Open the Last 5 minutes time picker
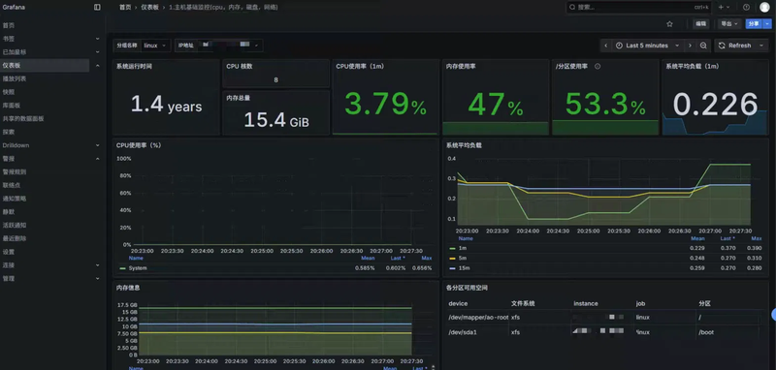Image resolution: width=776 pixels, height=370 pixels. point(647,46)
